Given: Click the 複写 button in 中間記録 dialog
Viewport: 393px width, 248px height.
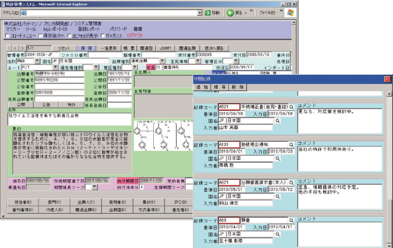Looking at the screenshot, I should click(x=220, y=87).
